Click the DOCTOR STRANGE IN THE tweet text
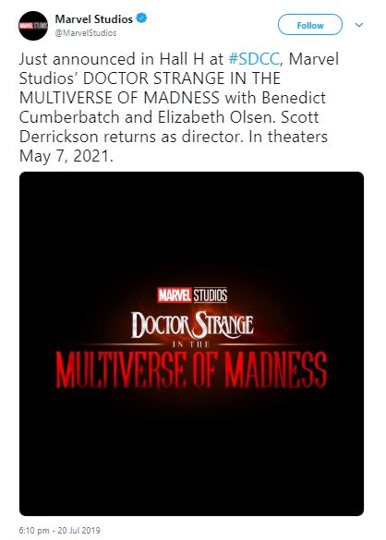 [182, 78]
